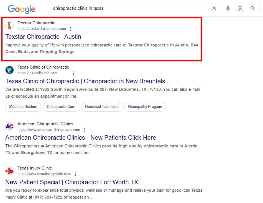Click the Texas Injury Clinic site name
Viewport: 263px width, 203px height.
[35, 168]
